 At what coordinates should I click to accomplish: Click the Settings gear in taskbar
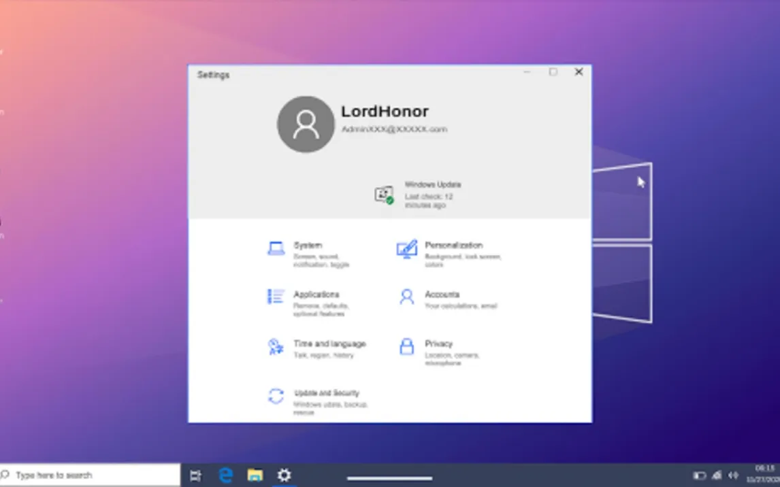click(x=284, y=475)
